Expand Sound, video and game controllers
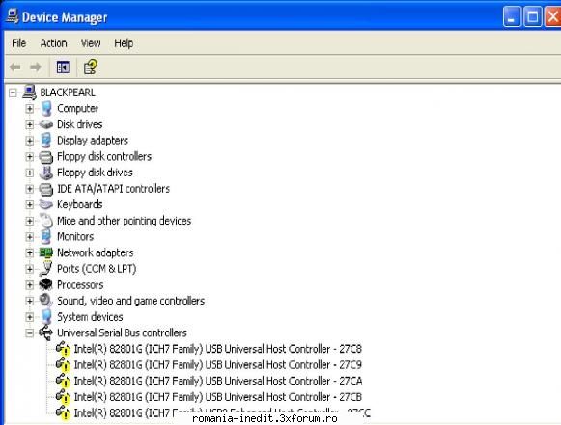Screen dimensions: 561x425 coord(29,301)
